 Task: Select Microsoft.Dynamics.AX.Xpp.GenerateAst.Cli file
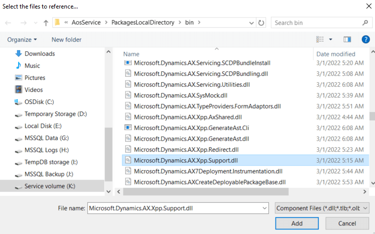[x=192, y=128]
